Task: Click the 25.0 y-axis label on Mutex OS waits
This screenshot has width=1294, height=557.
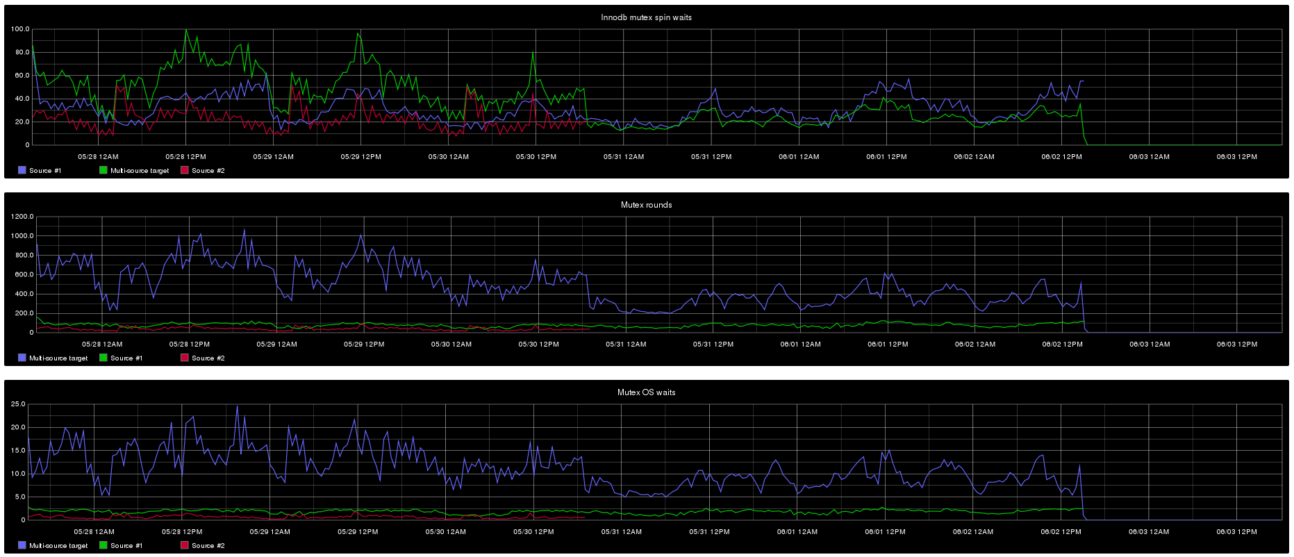Action: click(18, 404)
